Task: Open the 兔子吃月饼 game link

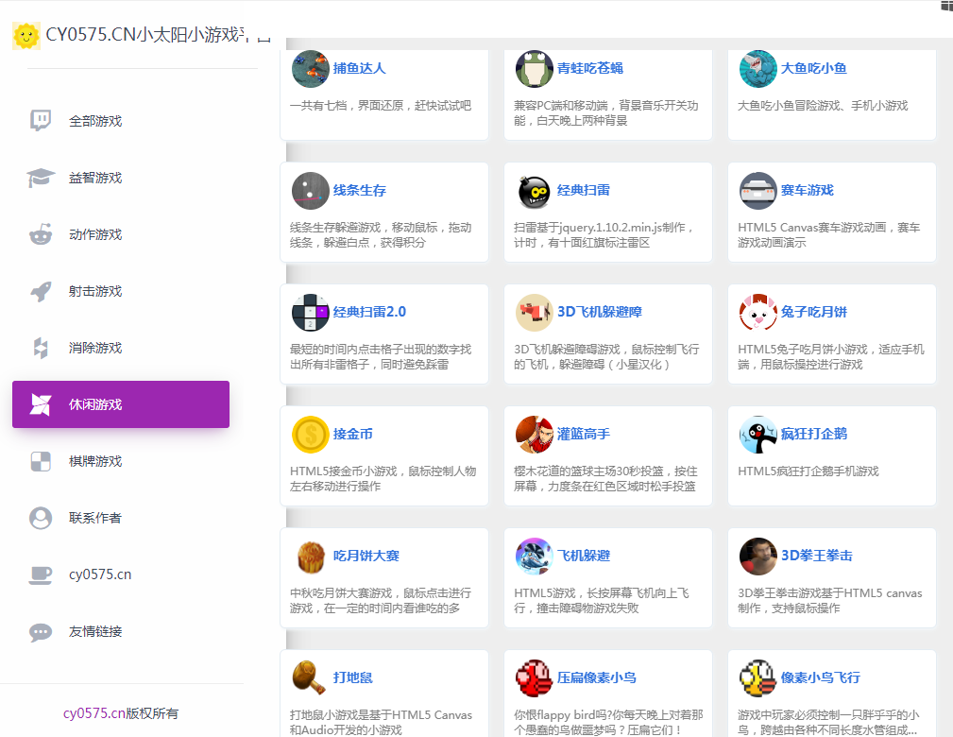Action: (814, 312)
